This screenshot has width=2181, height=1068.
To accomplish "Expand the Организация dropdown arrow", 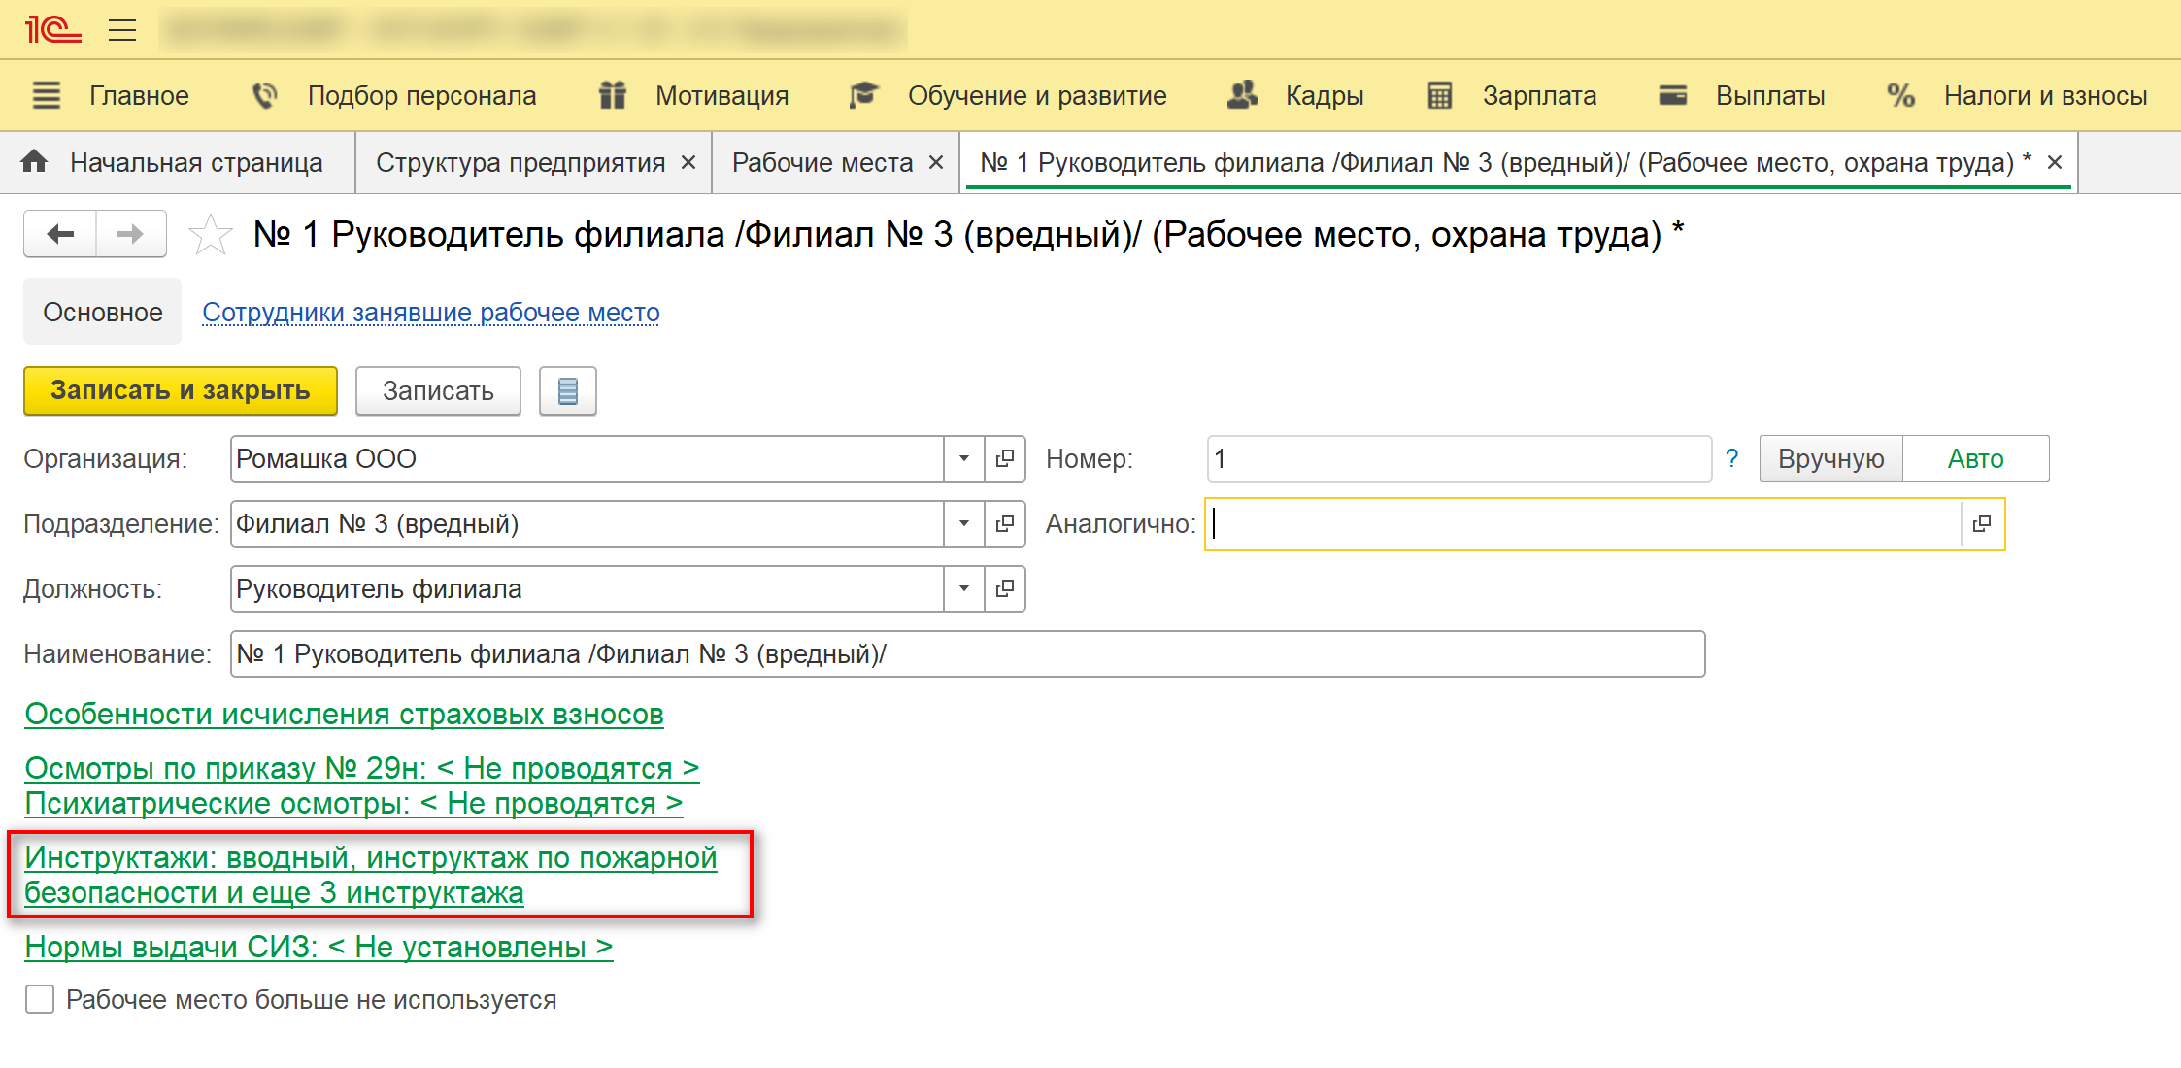I will tap(963, 458).
